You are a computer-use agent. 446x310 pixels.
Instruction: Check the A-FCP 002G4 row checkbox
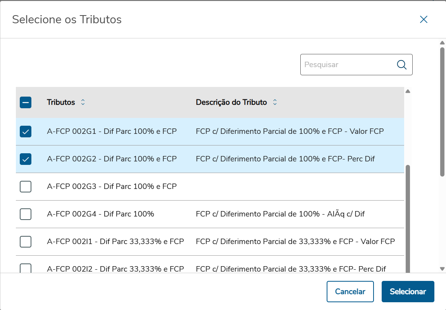26,214
